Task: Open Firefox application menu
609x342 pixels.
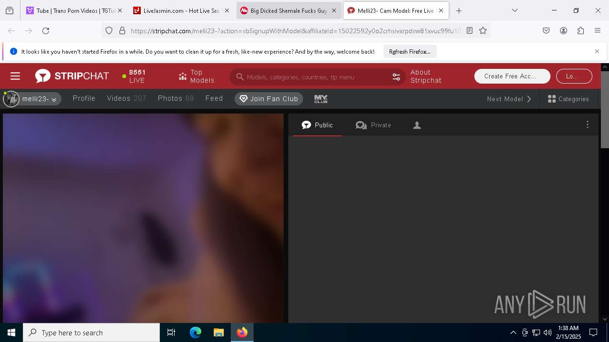Action: 598,30
